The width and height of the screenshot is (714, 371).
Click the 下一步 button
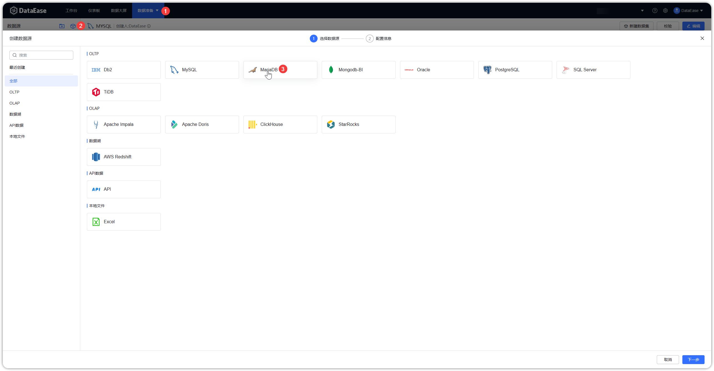click(693, 359)
